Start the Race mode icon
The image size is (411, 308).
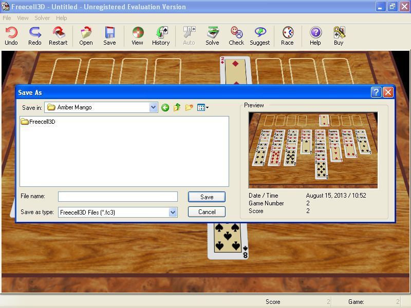287,36
